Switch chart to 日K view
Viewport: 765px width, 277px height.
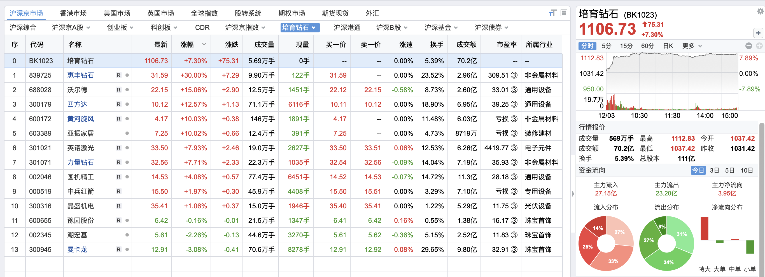(668, 46)
